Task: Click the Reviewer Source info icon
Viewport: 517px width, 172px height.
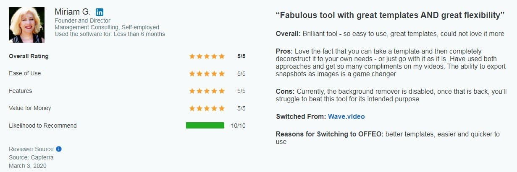Action: [x=59, y=149]
